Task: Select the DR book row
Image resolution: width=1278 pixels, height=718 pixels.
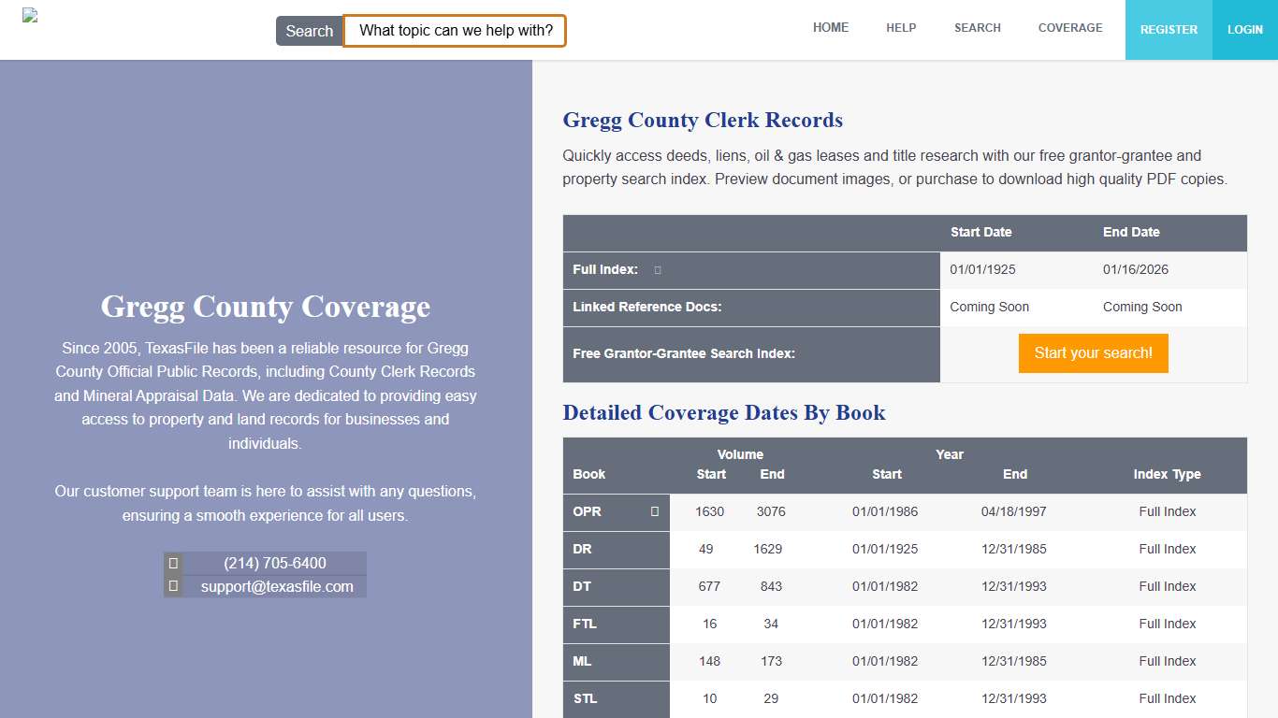Action: click(x=582, y=549)
